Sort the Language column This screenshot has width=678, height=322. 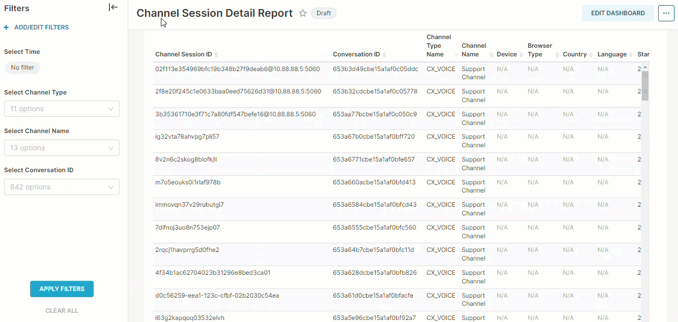(630, 54)
